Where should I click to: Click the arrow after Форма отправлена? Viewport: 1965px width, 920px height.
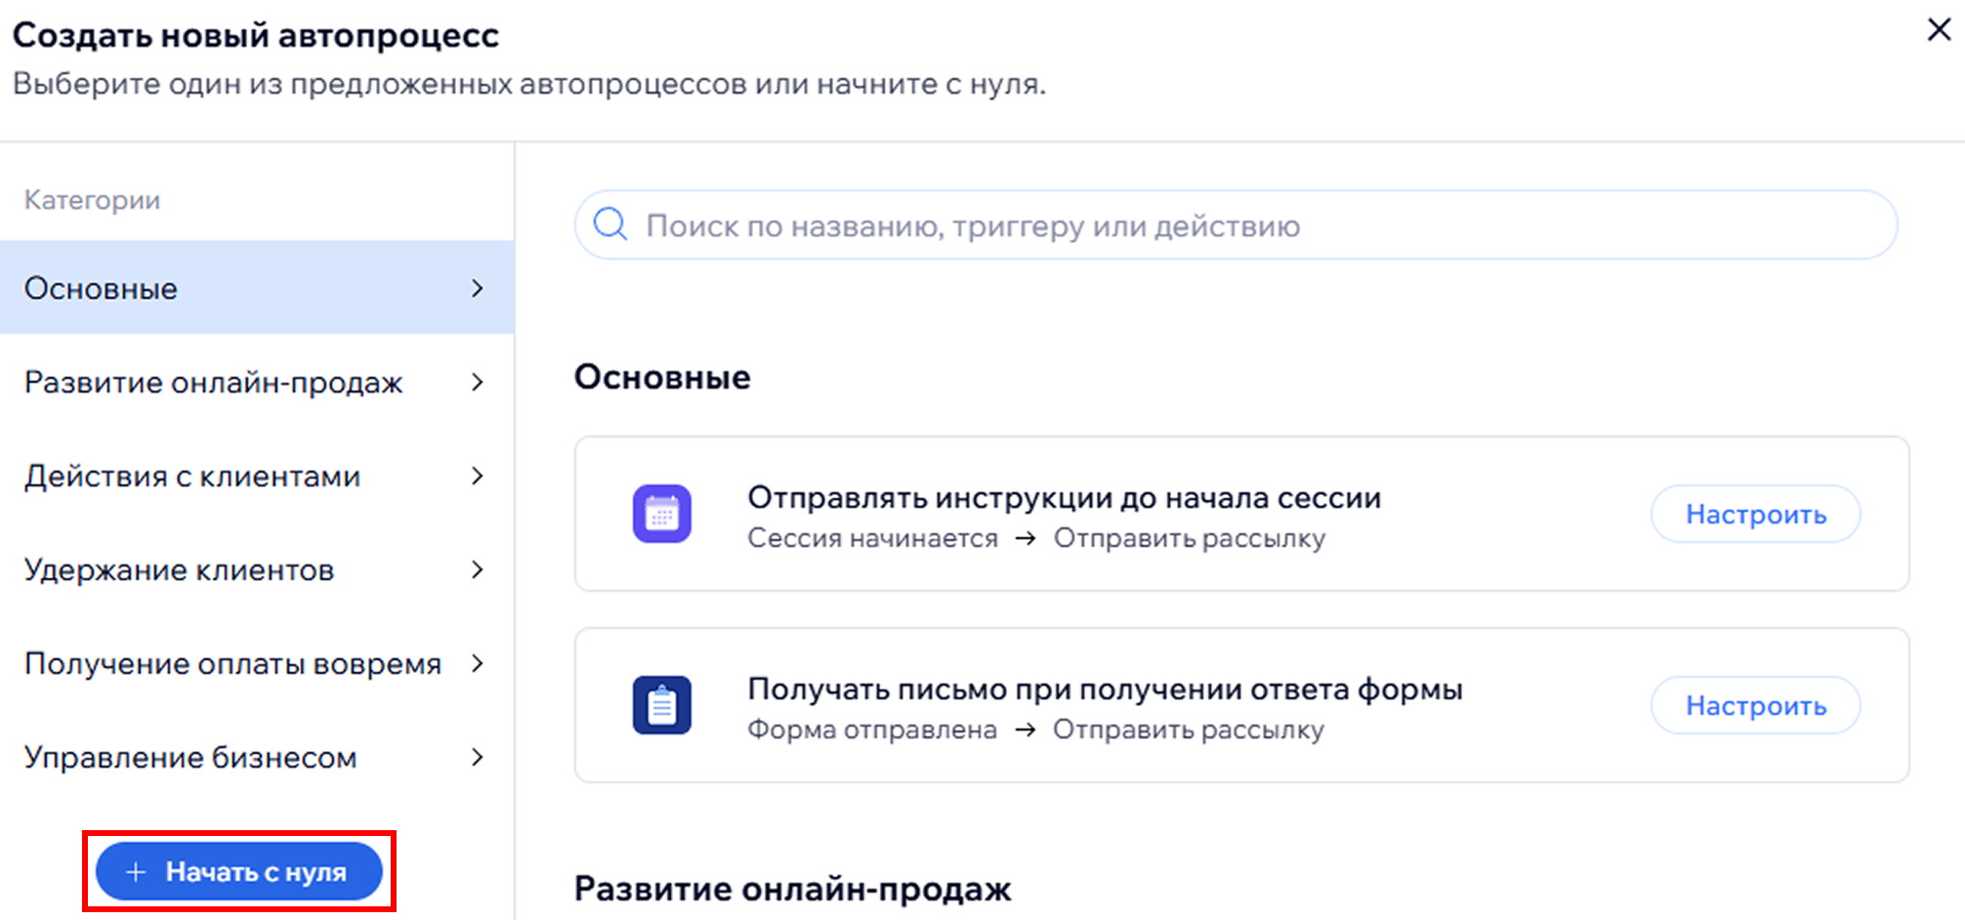coord(1024,731)
